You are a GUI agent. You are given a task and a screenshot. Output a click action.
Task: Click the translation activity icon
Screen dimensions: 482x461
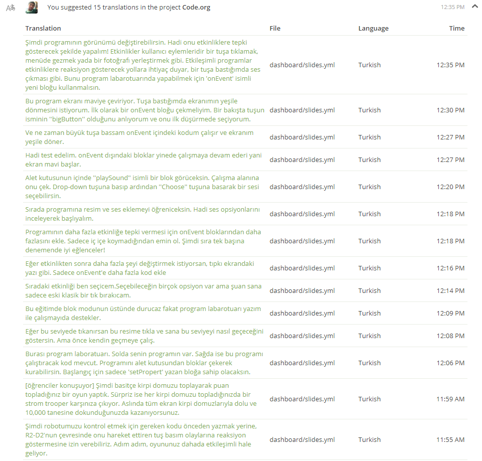click(11, 8)
